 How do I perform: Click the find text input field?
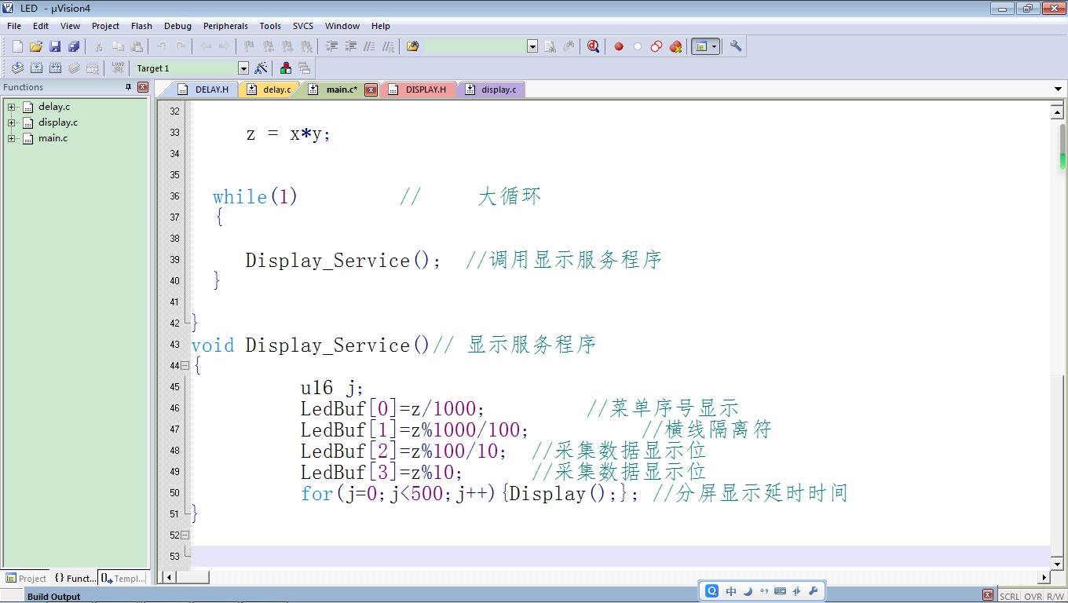click(475, 46)
